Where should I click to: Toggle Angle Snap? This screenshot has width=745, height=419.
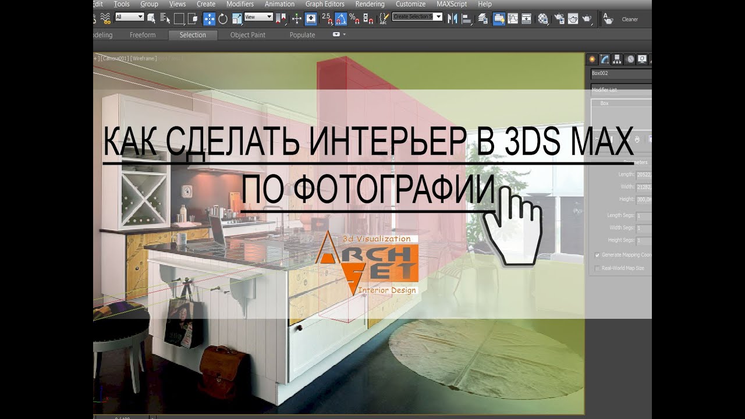pos(340,19)
